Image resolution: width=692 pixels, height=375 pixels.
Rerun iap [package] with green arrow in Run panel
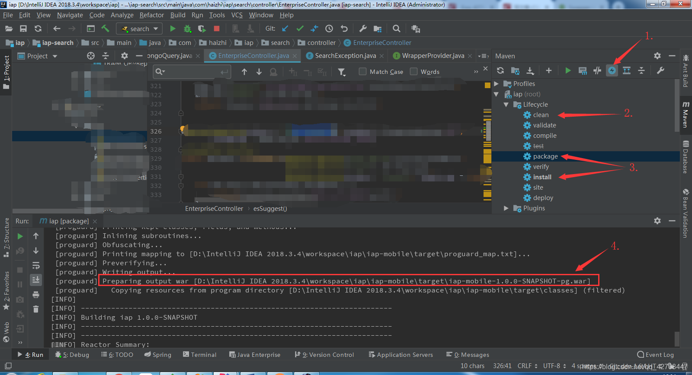20,236
